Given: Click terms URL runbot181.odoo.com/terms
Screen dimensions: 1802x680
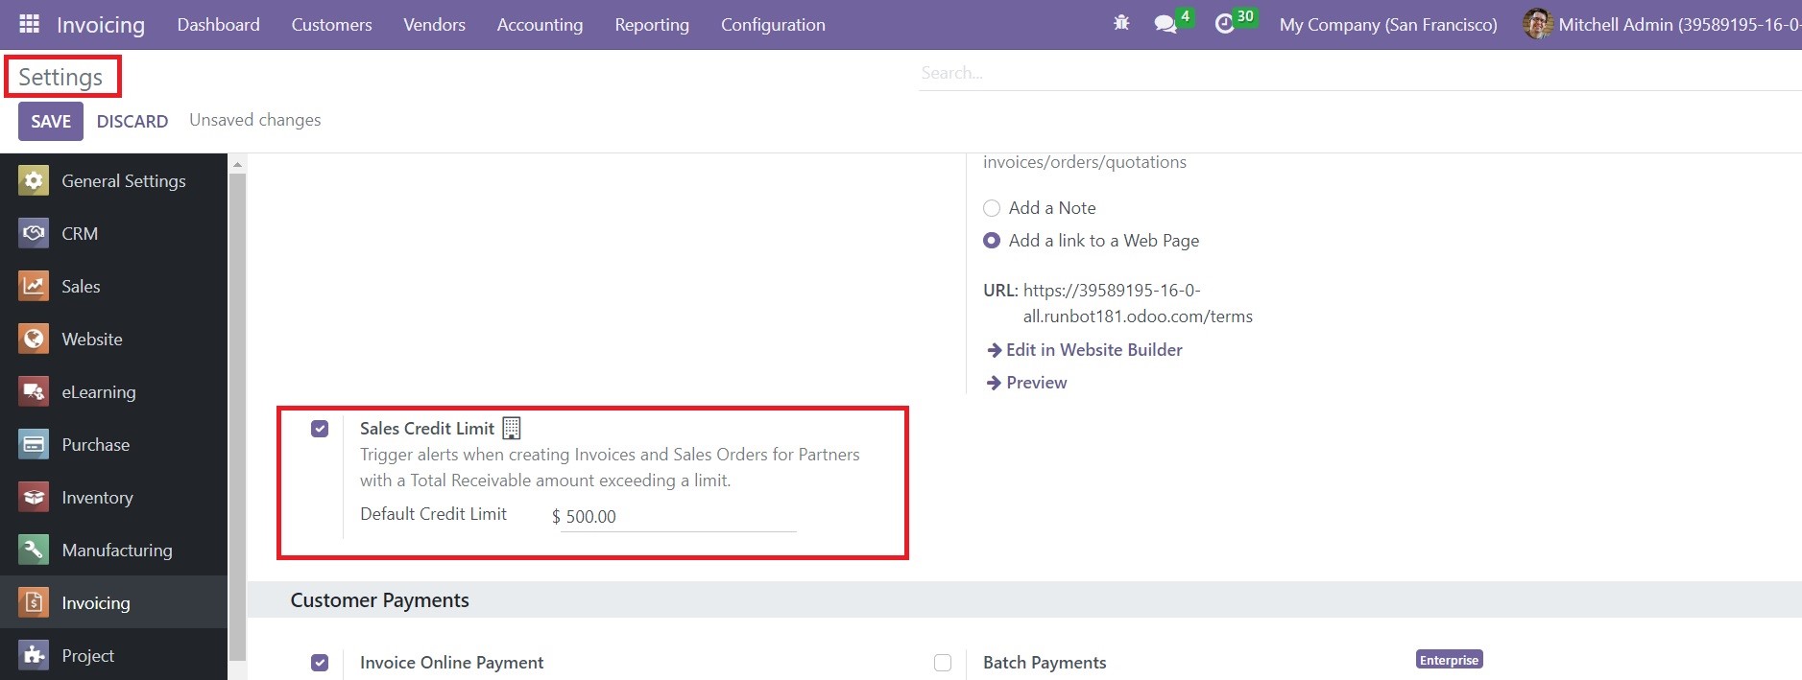Looking at the screenshot, I should pos(1138,303).
